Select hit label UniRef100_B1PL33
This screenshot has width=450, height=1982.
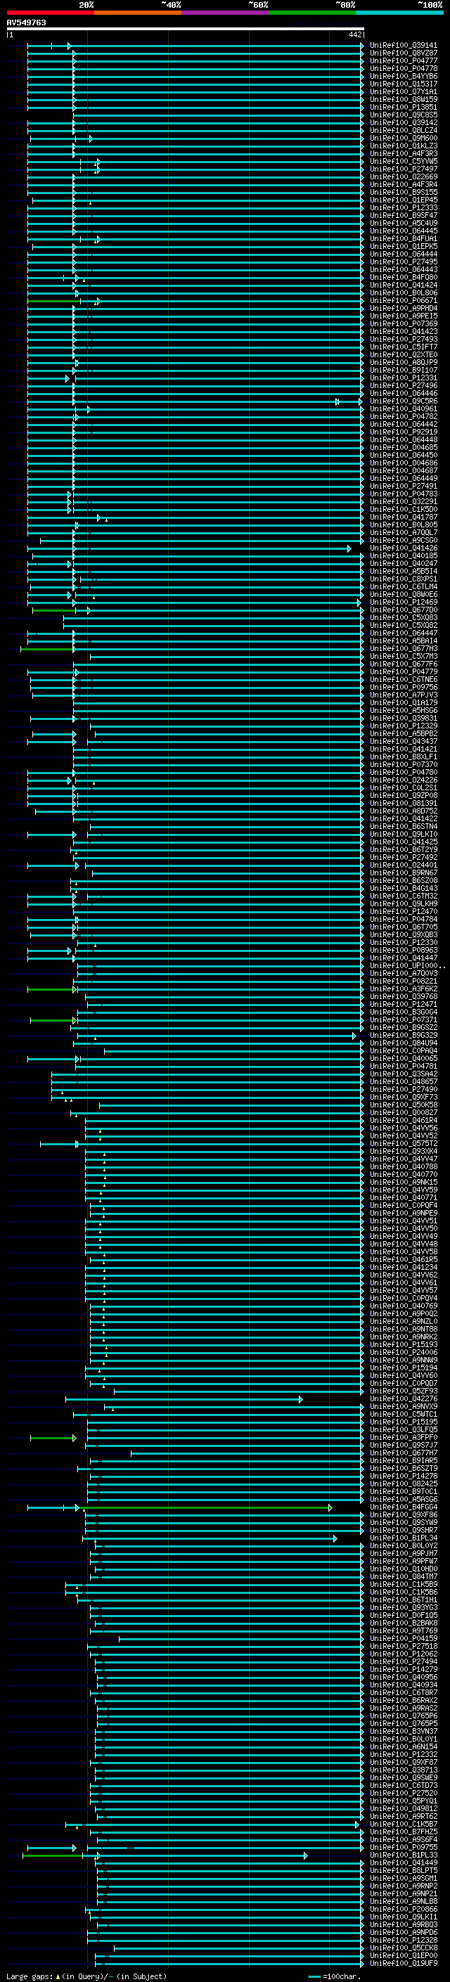404,1855
